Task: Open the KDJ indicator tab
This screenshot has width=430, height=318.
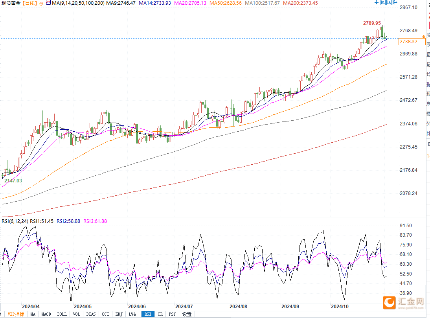Action: [x=119, y=314]
